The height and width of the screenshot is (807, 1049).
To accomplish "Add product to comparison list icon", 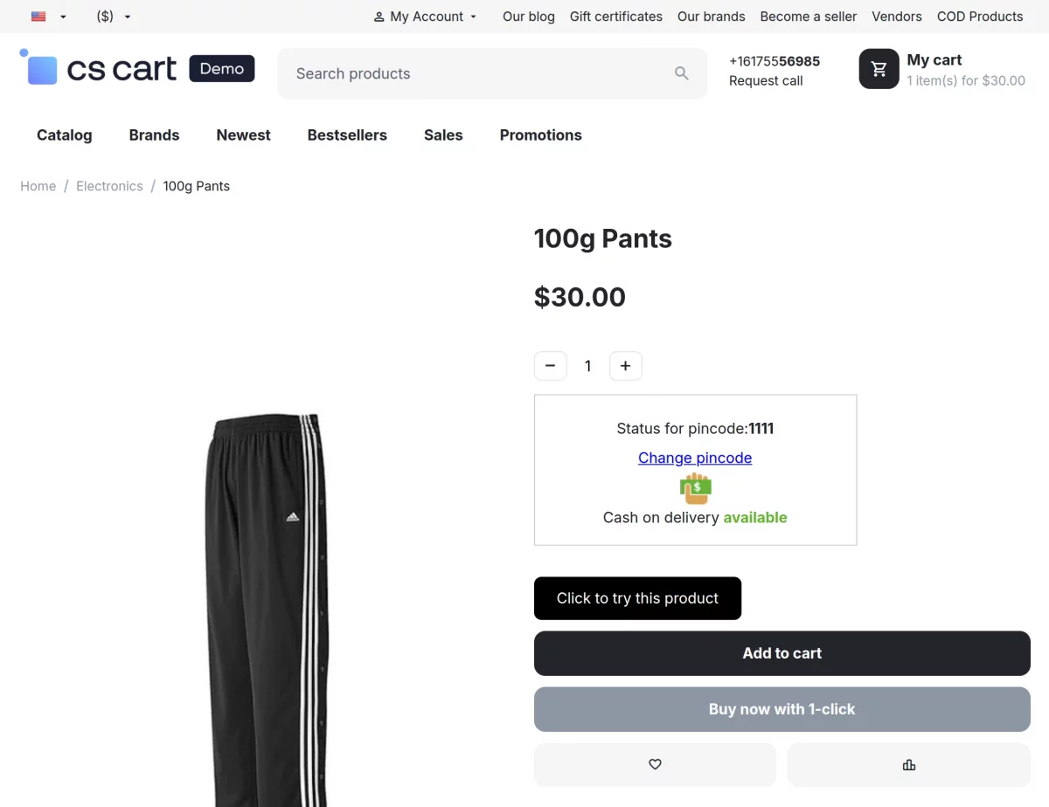I will (909, 765).
